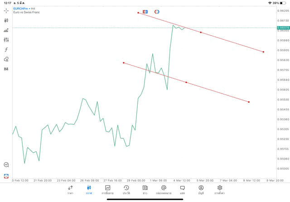Open indicators list with the f icon
290x202 pixels.
tap(6, 49)
